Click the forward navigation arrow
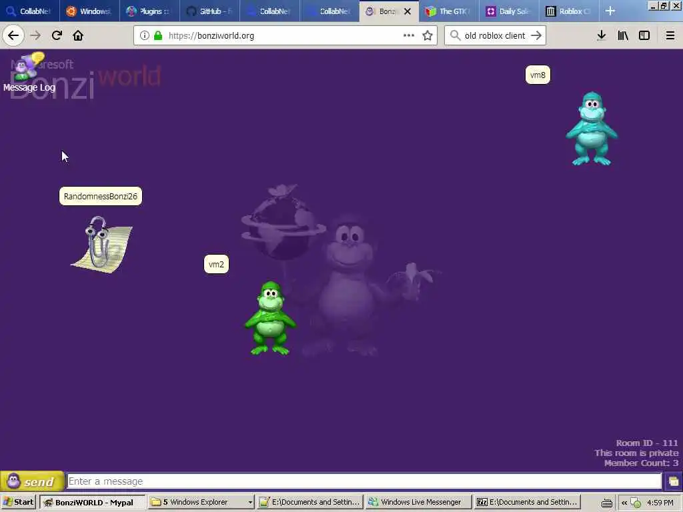The image size is (683, 512). click(x=35, y=35)
